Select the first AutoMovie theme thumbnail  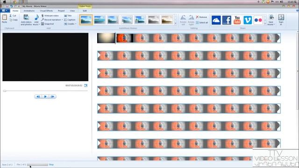click(86, 20)
